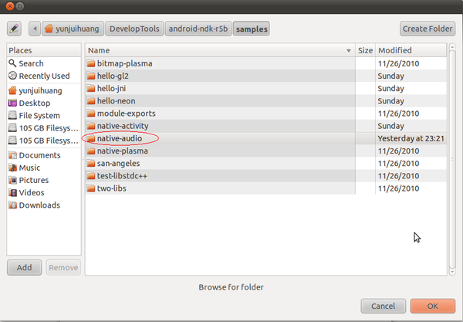Click the file list vertical scrollbar
Viewport: 463px width, 322px height.
pyautogui.click(x=452, y=159)
